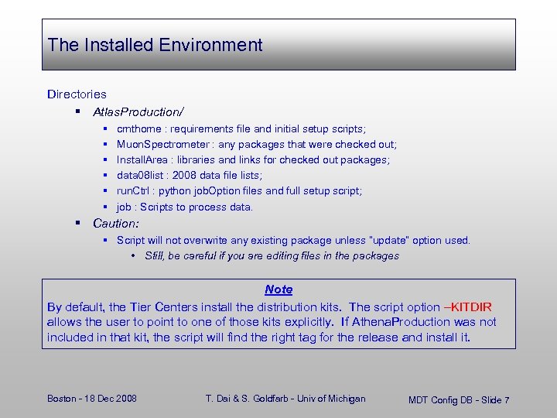The image size is (557, 418).
Task: Click the 'By default, the Tier Centers' sentence
Action: [x=194, y=307]
